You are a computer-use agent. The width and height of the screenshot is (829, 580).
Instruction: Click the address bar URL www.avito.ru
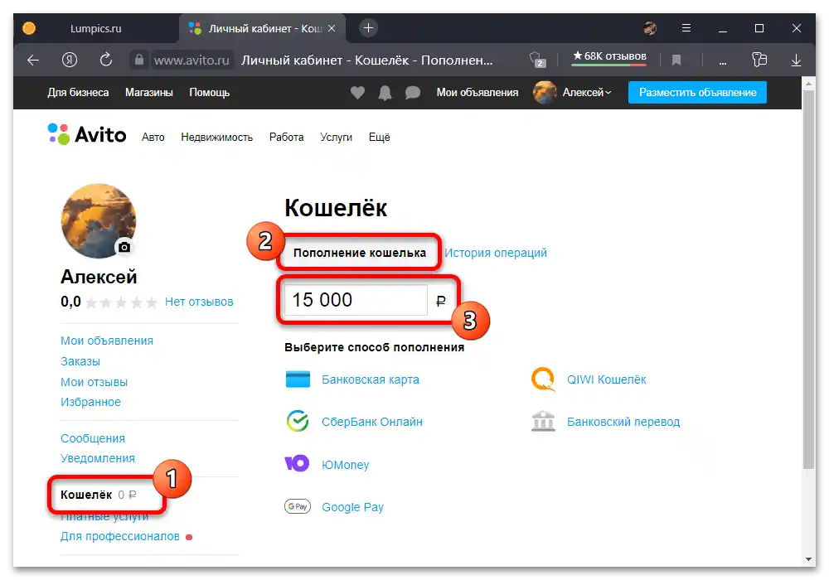pos(191,60)
